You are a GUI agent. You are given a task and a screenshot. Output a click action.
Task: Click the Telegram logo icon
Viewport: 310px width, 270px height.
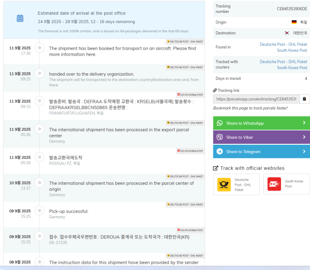(x=219, y=151)
